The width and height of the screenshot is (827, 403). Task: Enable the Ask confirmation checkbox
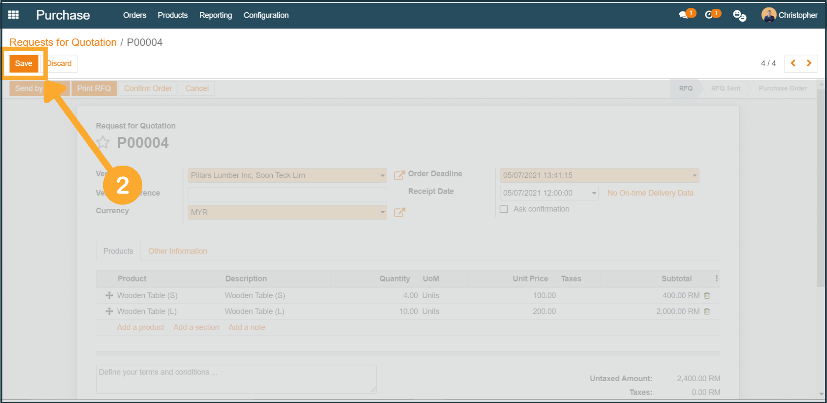point(504,209)
